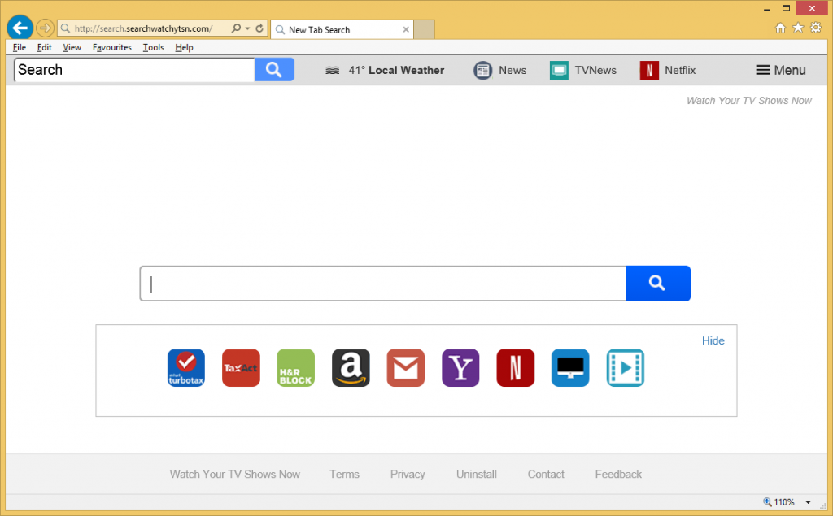Click Watch Your TV Shows Now footer link
Screen dimensions: 833x516
tap(235, 474)
